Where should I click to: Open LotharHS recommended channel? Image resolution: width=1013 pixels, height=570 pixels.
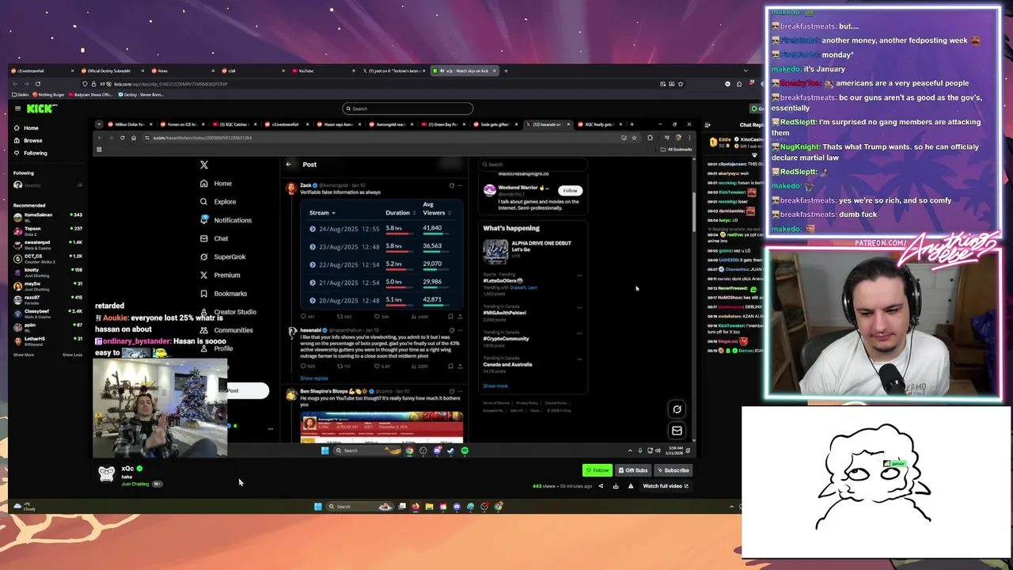[x=47, y=340]
